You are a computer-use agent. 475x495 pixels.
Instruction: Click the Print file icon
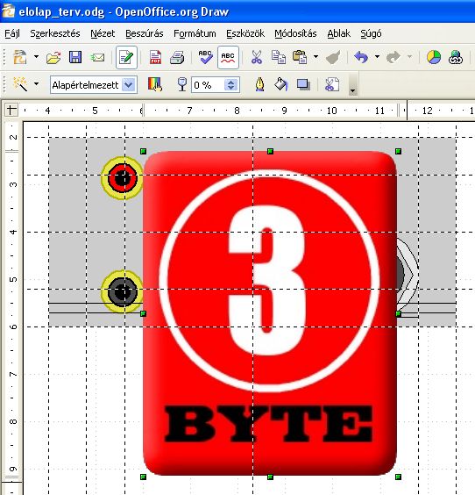(177, 57)
